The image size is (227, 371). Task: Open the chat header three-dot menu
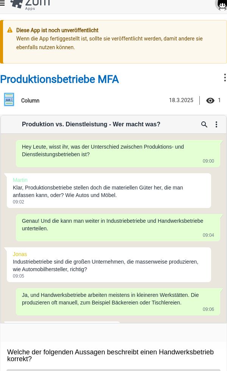[x=216, y=124]
